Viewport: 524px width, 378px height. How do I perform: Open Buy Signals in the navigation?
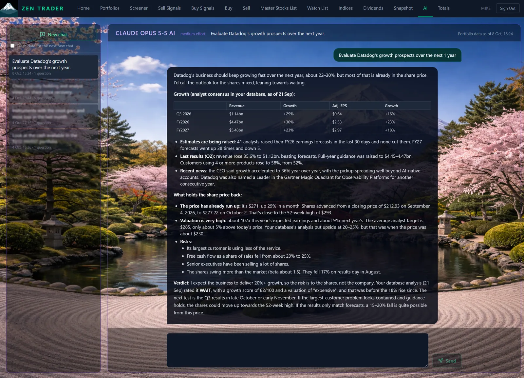pyautogui.click(x=203, y=8)
